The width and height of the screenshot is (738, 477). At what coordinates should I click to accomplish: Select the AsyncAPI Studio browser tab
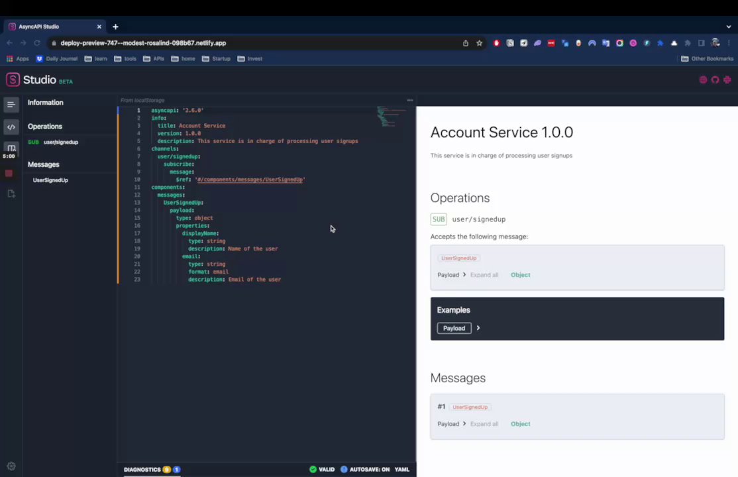pyautogui.click(x=53, y=27)
